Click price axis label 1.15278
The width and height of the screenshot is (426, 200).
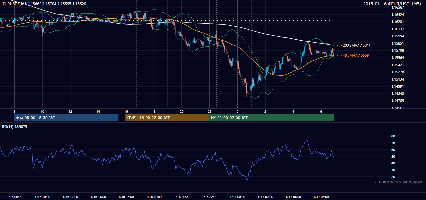(x=398, y=72)
